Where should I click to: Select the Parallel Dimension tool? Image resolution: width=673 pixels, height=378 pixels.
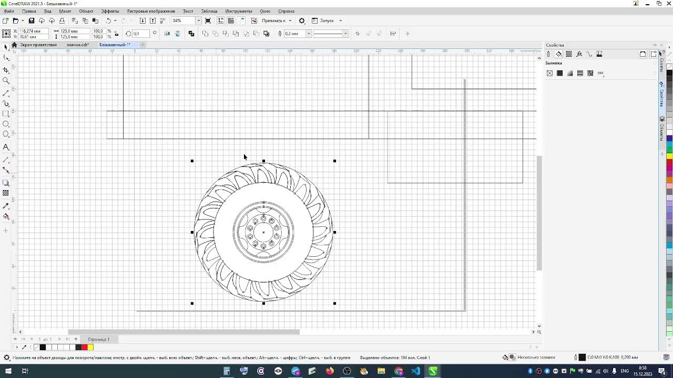pos(6,159)
